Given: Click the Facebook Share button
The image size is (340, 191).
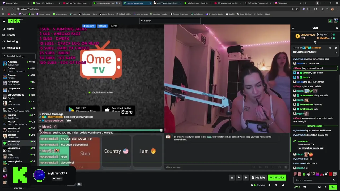Looking at the screenshot, I should [102, 26].
